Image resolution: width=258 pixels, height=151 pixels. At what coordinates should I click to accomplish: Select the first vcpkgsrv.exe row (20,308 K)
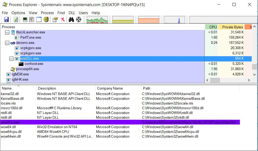[126, 48]
